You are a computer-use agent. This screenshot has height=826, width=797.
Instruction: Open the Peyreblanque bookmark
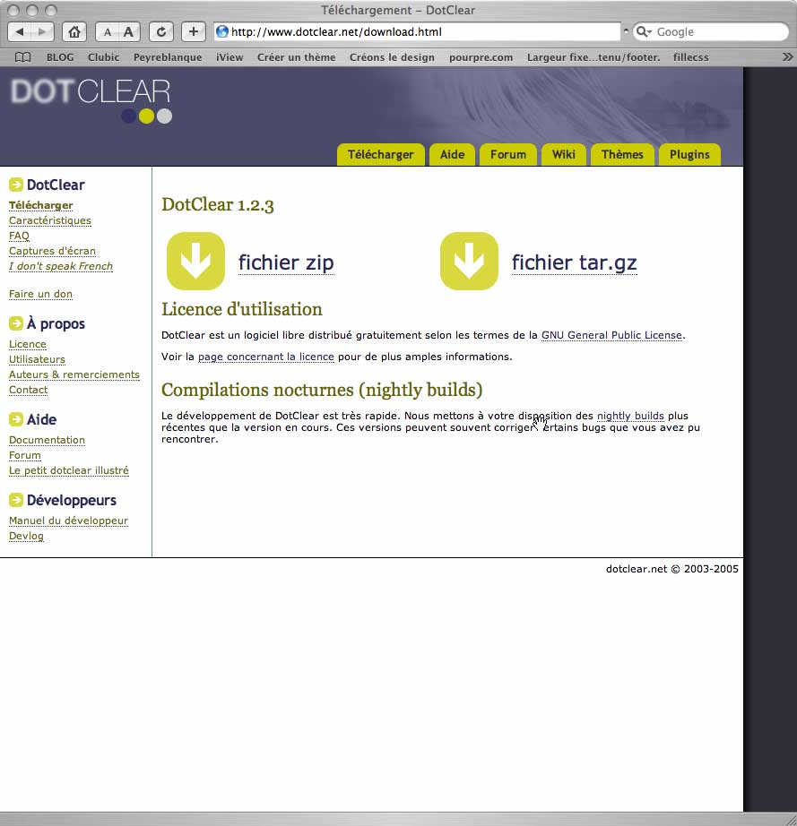(x=168, y=57)
